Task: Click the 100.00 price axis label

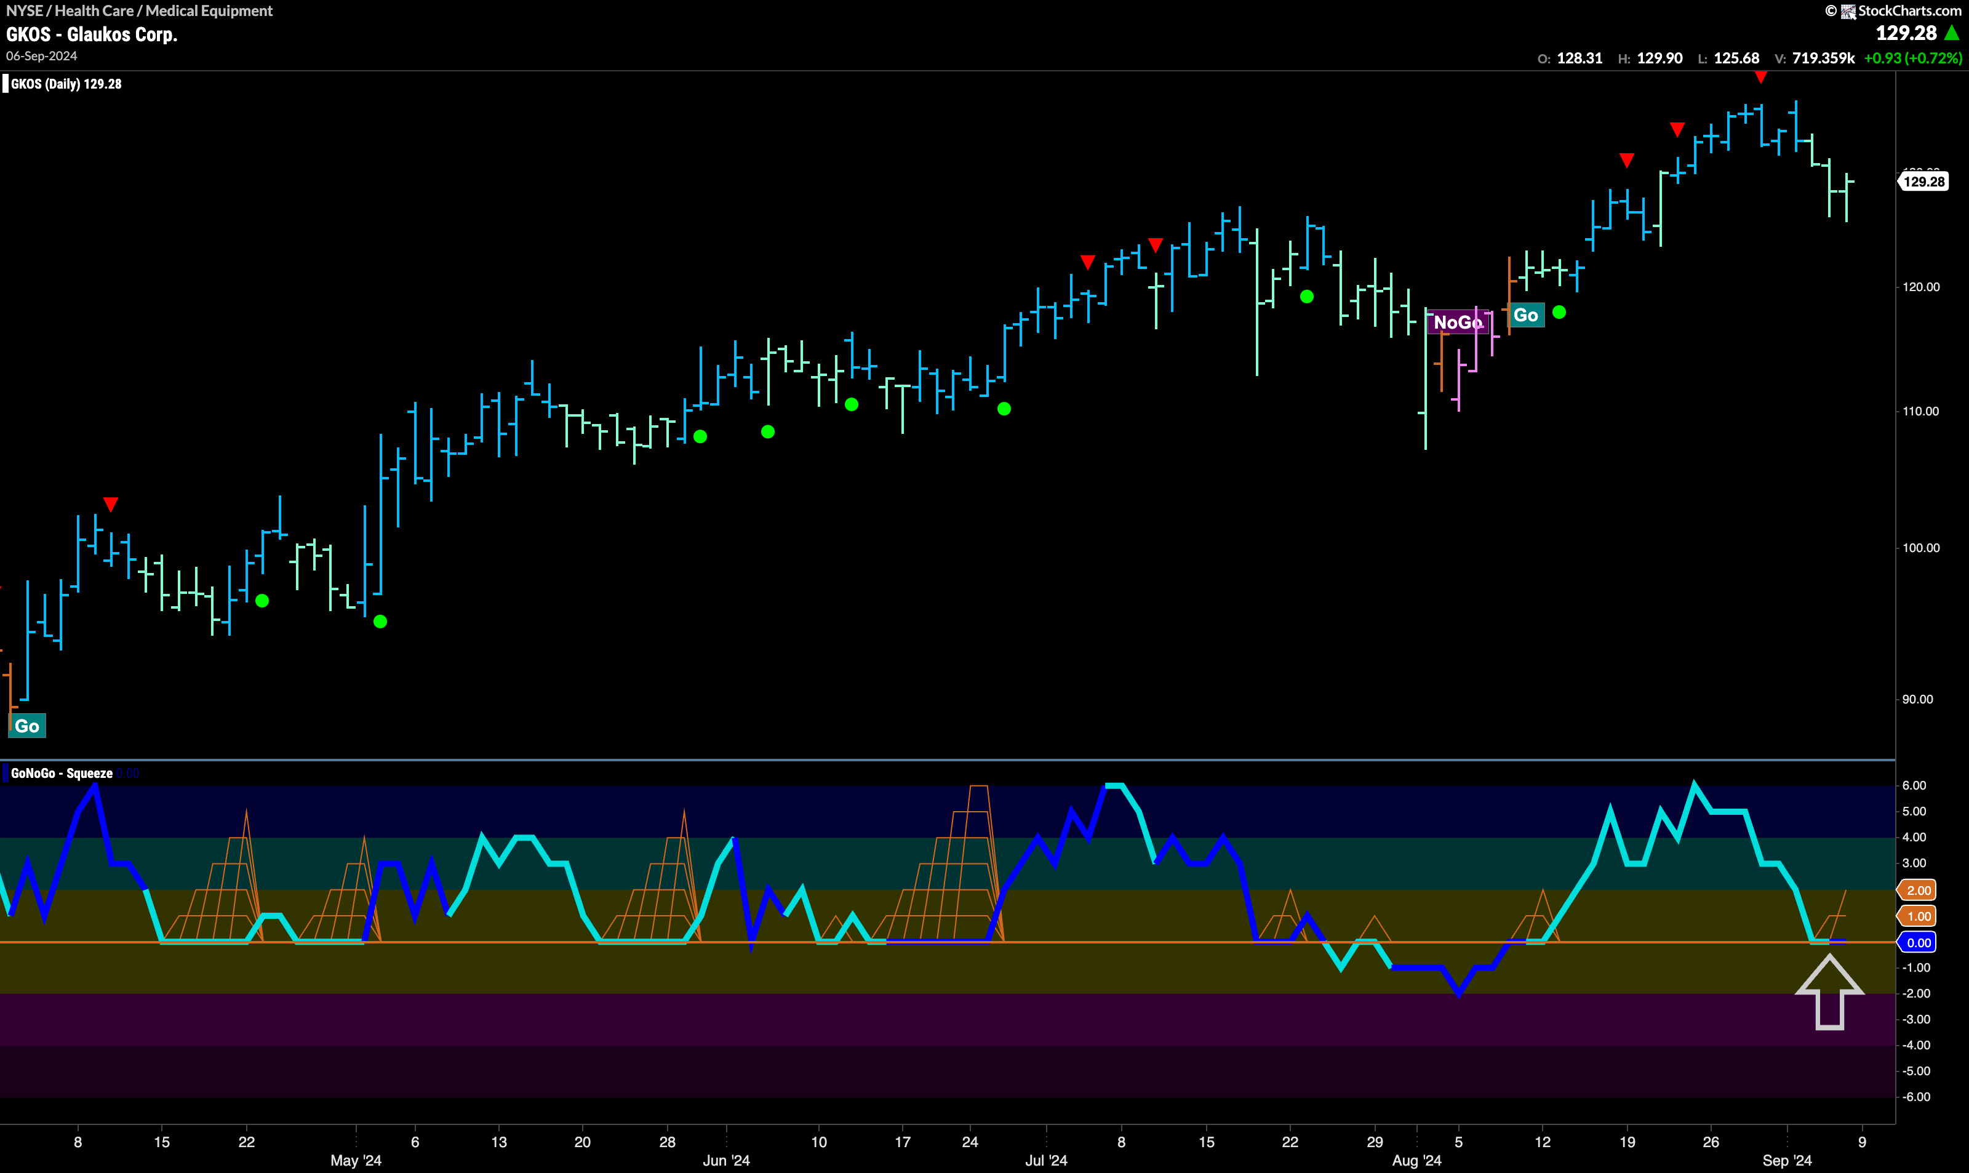Action: click(1921, 548)
